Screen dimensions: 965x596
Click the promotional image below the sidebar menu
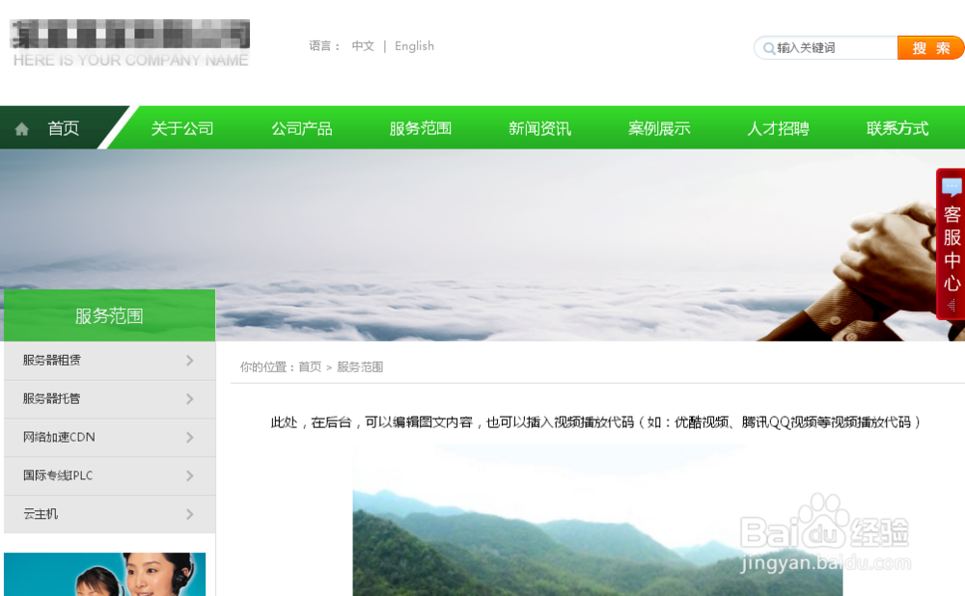click(x=106, y=574)
